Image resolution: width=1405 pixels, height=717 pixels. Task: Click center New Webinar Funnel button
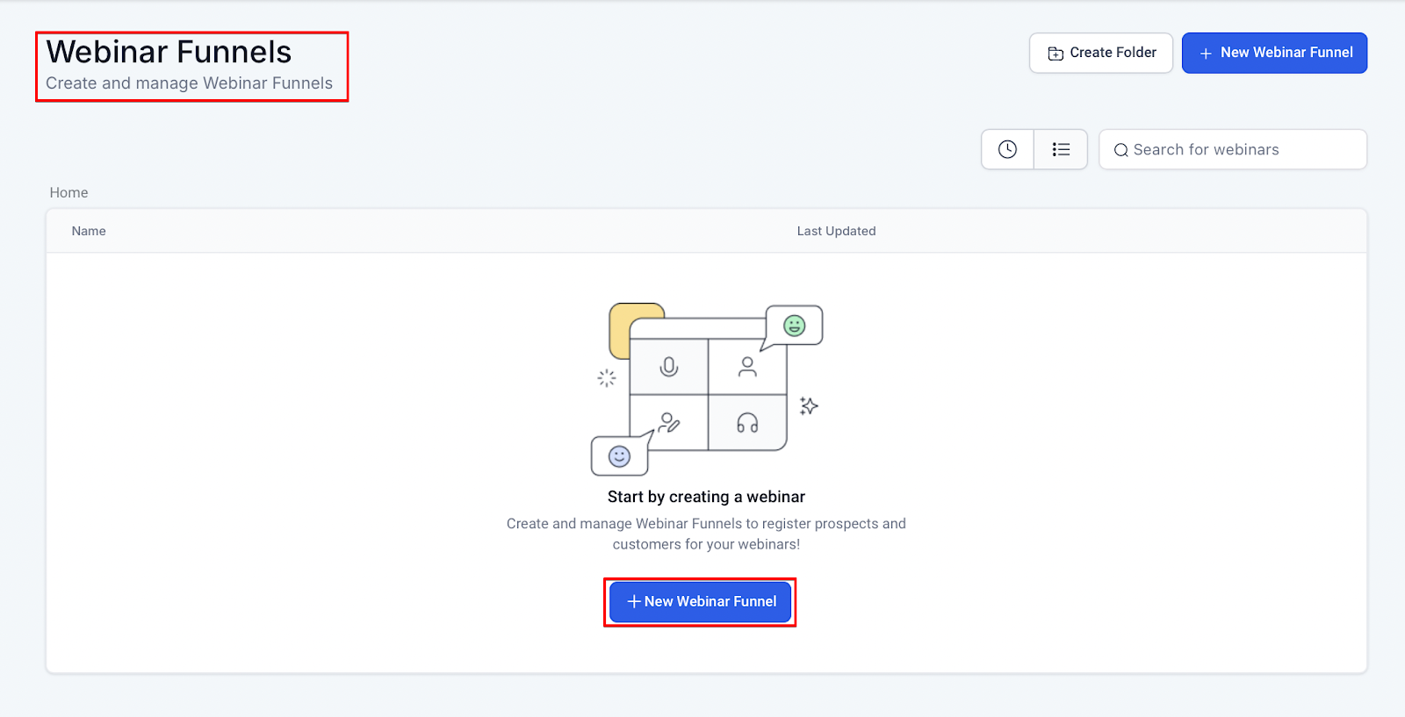click(x=701, y=601)
